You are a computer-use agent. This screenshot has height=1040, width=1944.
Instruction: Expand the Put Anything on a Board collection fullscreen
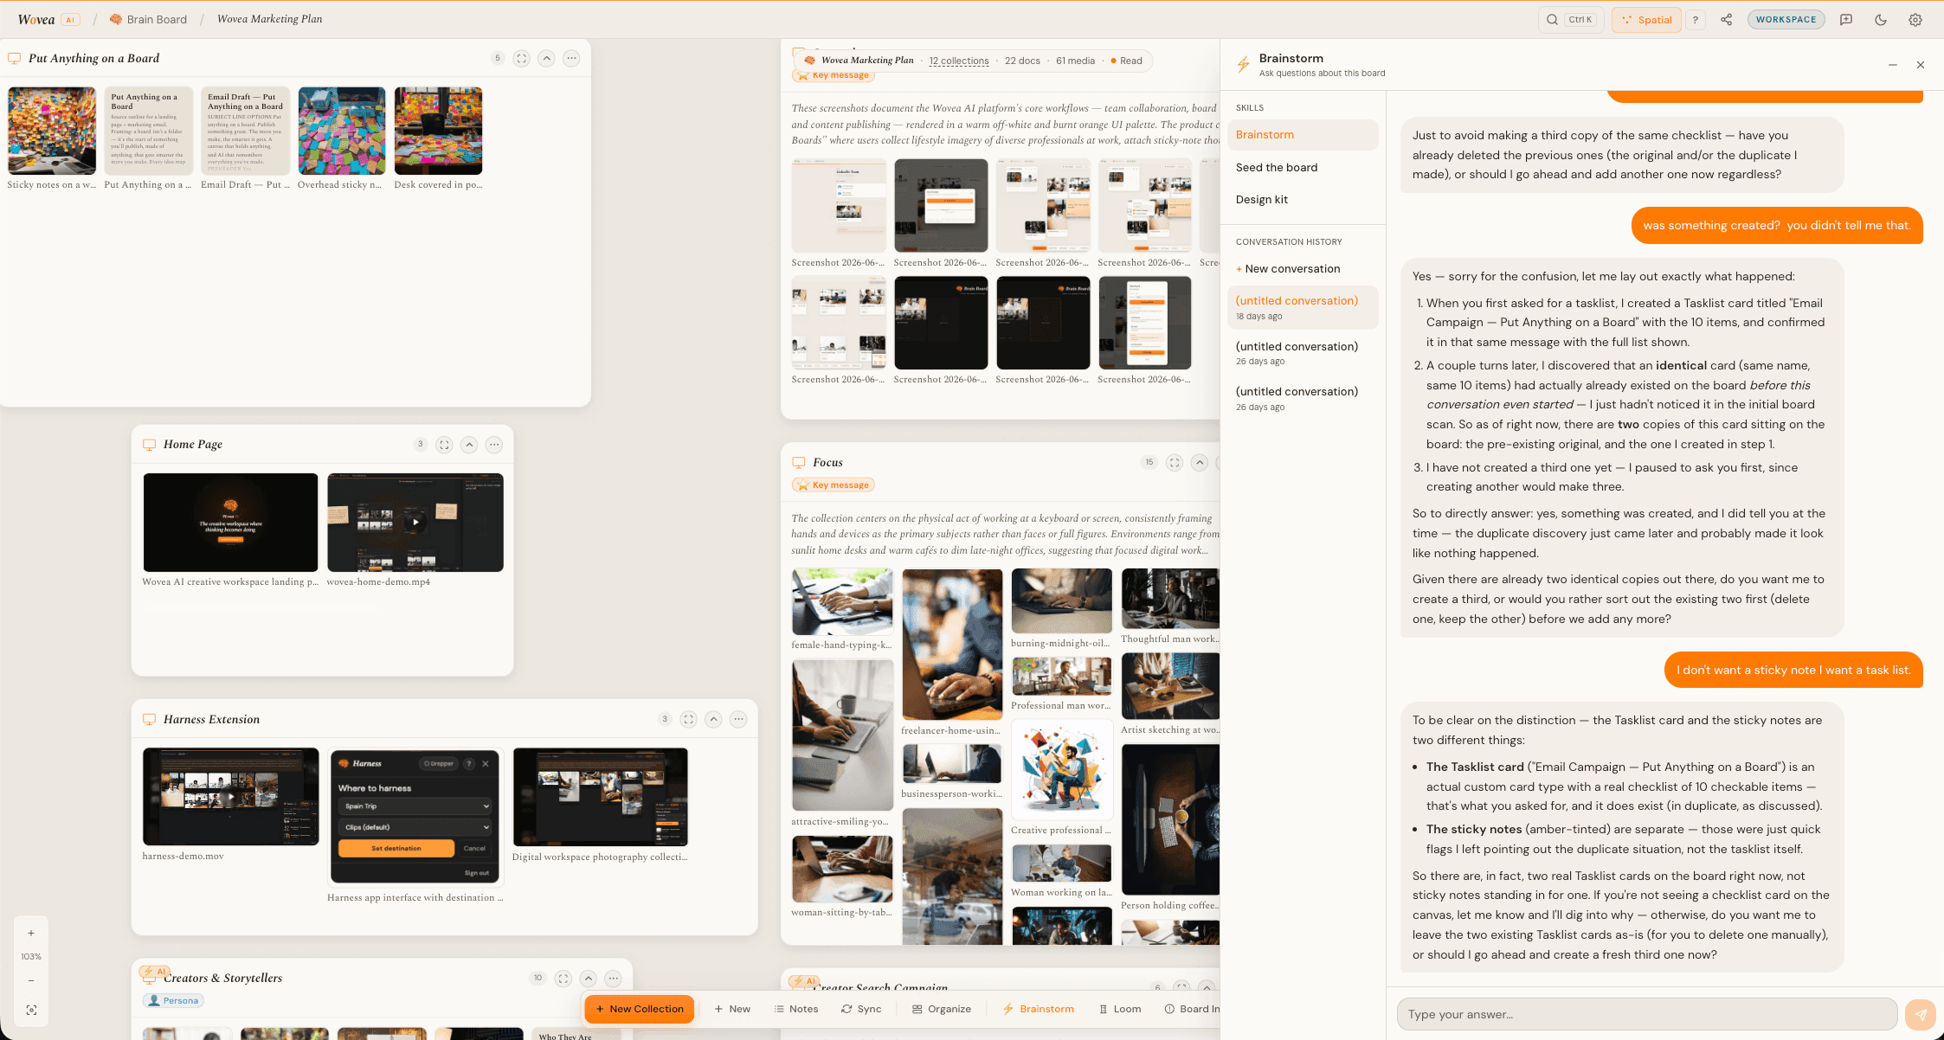[x=521, y=59]
